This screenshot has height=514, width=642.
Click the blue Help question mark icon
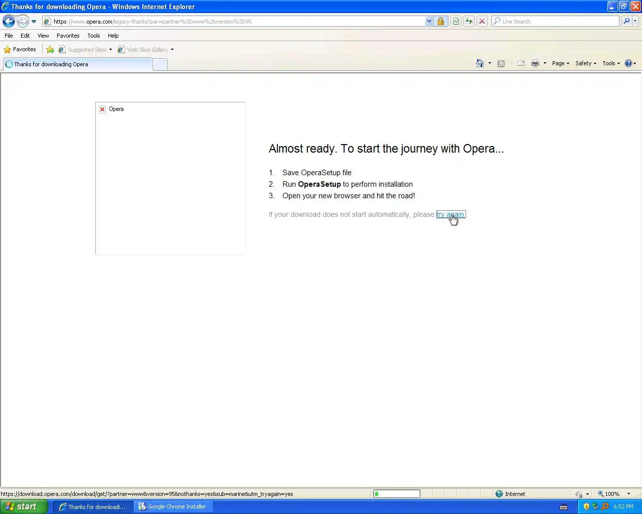click(x=628, y=63)
